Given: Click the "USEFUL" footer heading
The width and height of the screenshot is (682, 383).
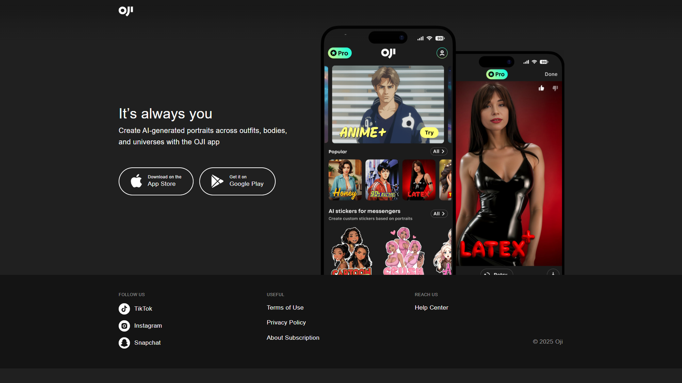Looking at the screenshot, I should (275, 294).
